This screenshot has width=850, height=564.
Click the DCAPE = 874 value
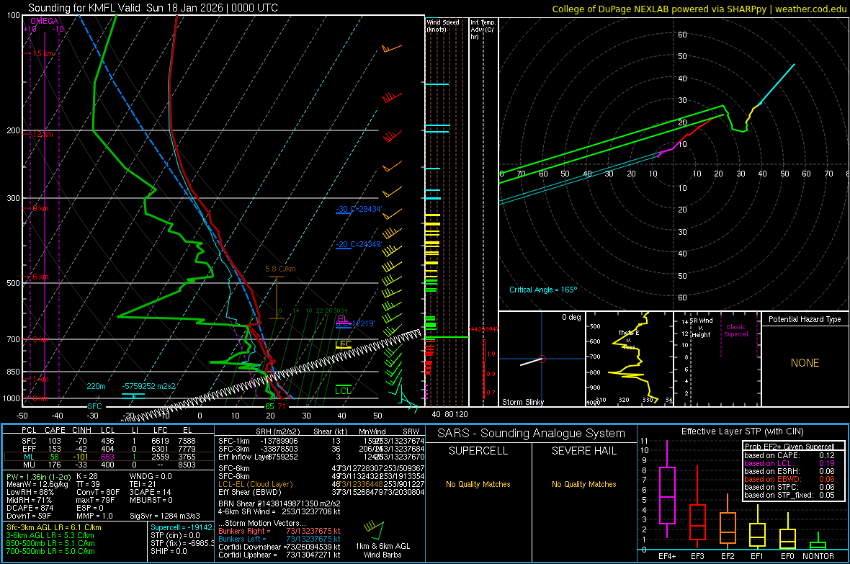point(30,508)
